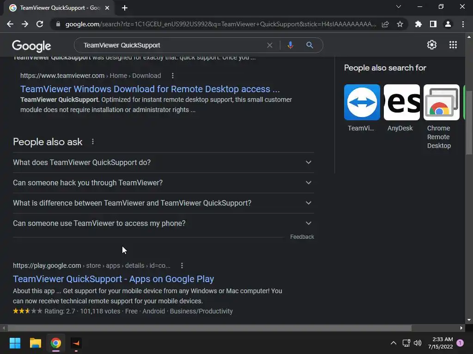Image resolution: width=473 pixels, height=354 pixels.
Task: Select AnyDesk thumbnail in People also search
Action: tap(402, 102)
